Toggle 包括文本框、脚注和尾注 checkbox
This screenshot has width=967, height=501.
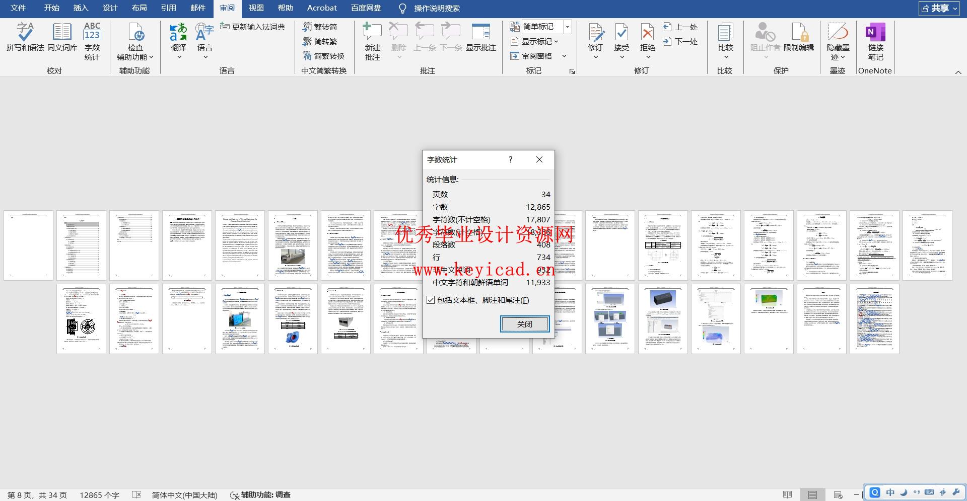tap(431, 300)
